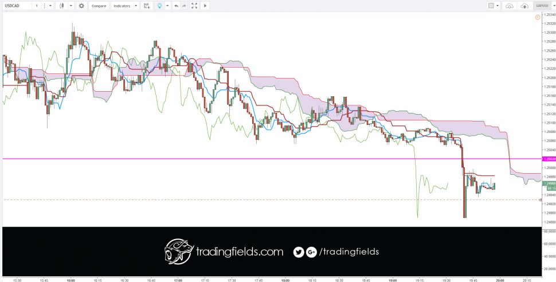Screen dimensions: 556x282
Task: Click the save chart cloud upload icon
Action: (525, 6)
